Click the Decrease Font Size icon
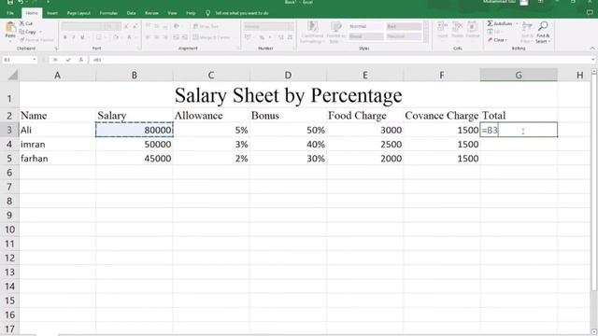 pos(135,26)
